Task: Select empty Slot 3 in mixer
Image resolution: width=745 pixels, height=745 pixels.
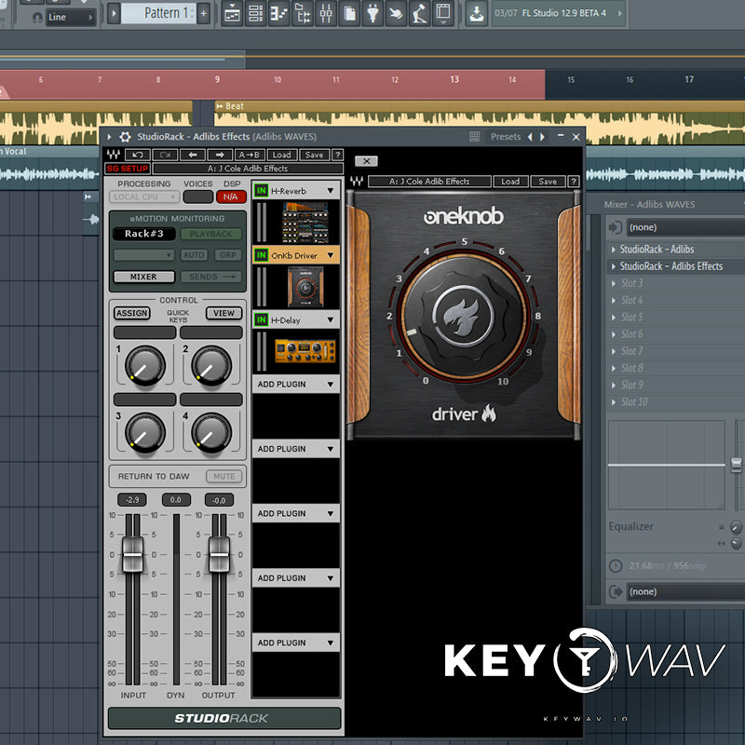Action: (x=676, y=284)
